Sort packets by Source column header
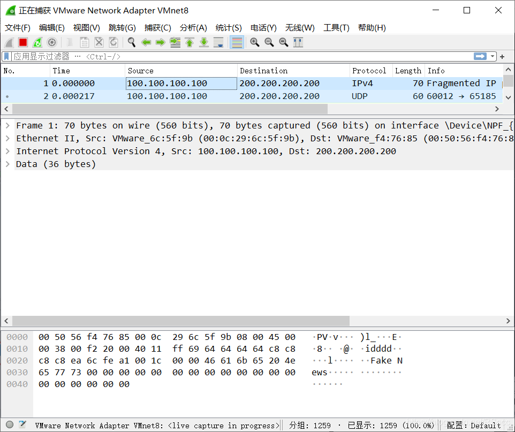 coord(181,71)
